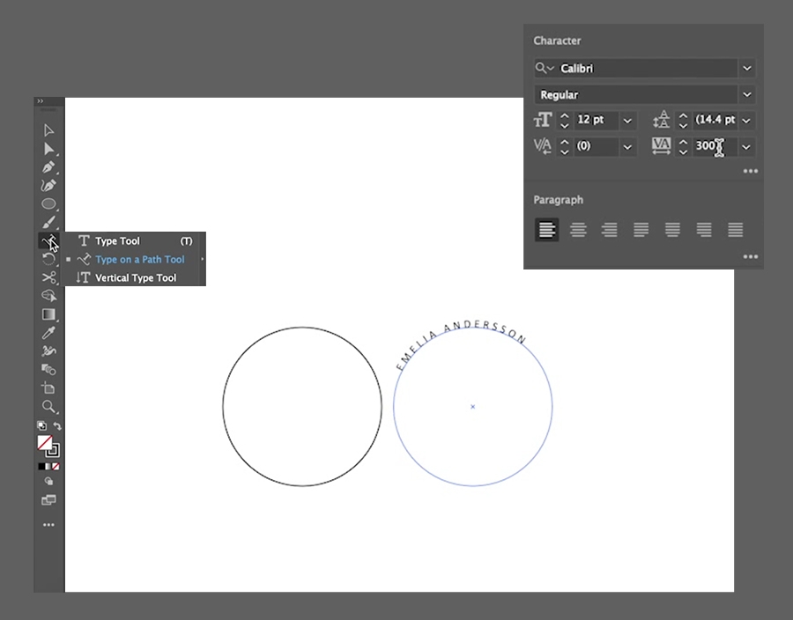793x620 pixels.
Task: Justify with last line centered
Action: (x=672, y=229)
